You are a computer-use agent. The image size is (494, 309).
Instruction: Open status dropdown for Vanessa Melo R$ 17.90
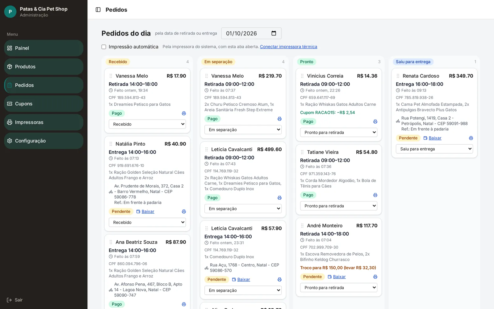147,124
